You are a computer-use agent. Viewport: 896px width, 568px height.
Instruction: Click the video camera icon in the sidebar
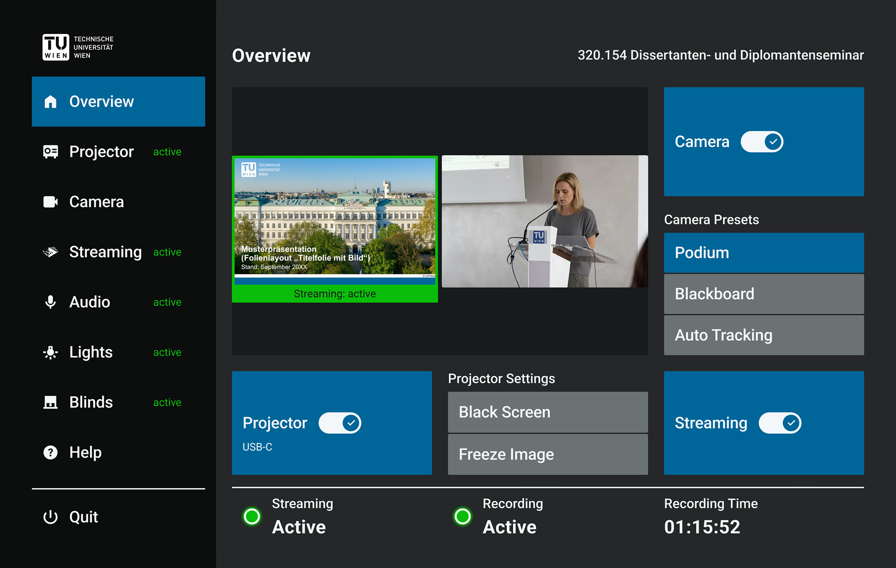50,202
